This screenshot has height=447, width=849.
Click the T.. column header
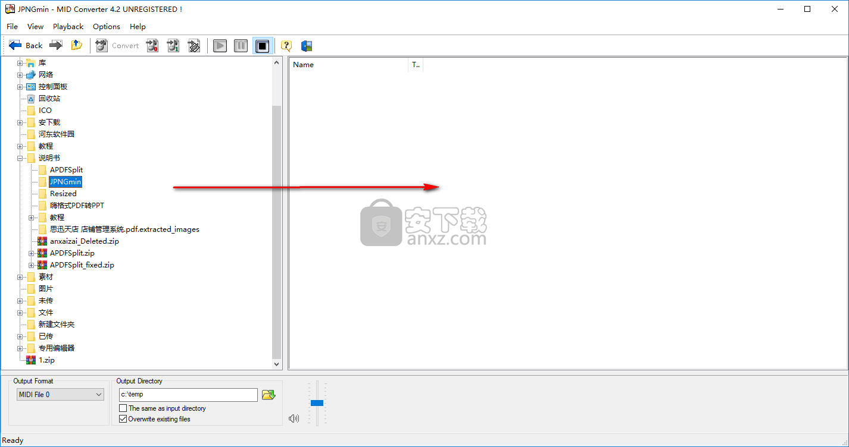(416, 65)
